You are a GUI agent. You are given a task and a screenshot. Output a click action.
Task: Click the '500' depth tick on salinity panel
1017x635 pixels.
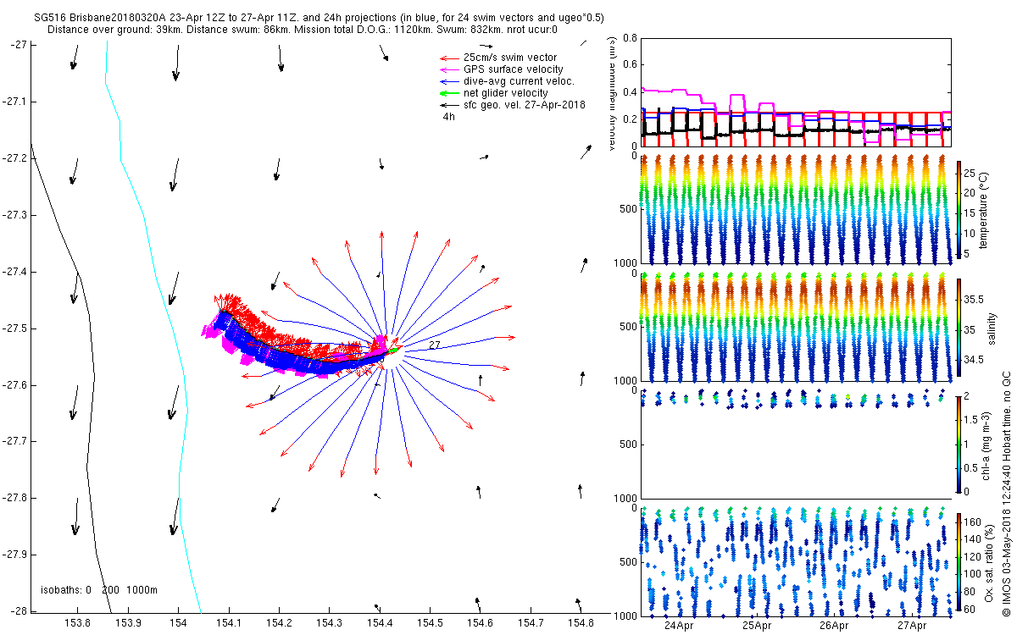coord(627,328)
